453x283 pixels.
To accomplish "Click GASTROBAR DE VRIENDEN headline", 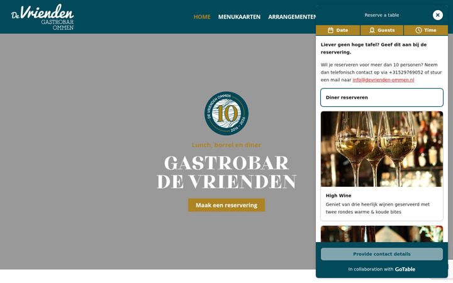I will 226,172.
